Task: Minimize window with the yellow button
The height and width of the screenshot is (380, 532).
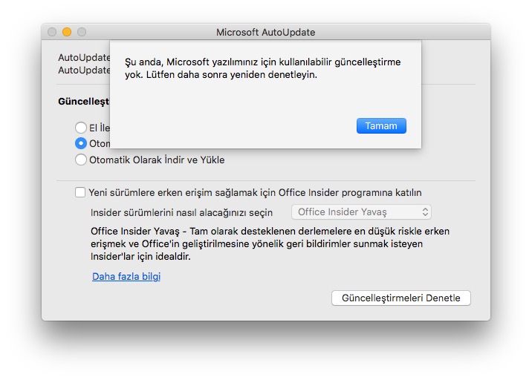Action: click(67, 32)
